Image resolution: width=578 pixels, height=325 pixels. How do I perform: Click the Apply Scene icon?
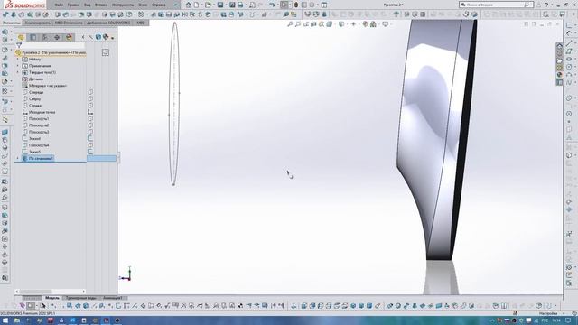[373, 24]
